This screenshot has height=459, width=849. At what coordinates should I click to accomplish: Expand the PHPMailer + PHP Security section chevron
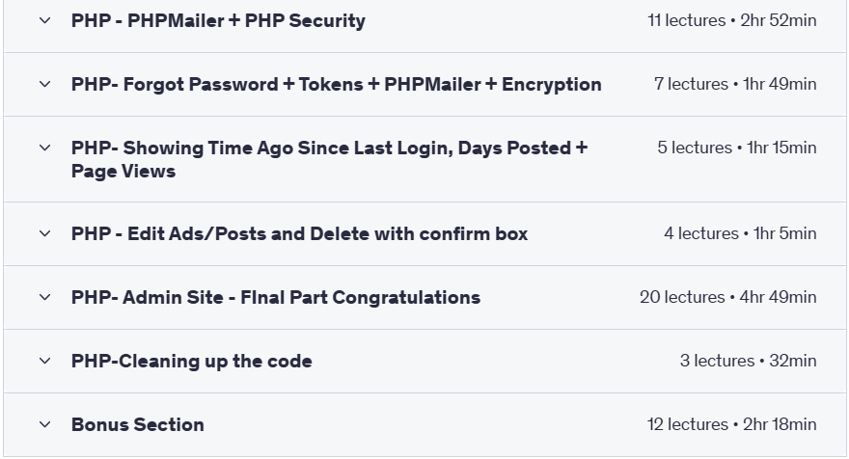click(45, 20)
